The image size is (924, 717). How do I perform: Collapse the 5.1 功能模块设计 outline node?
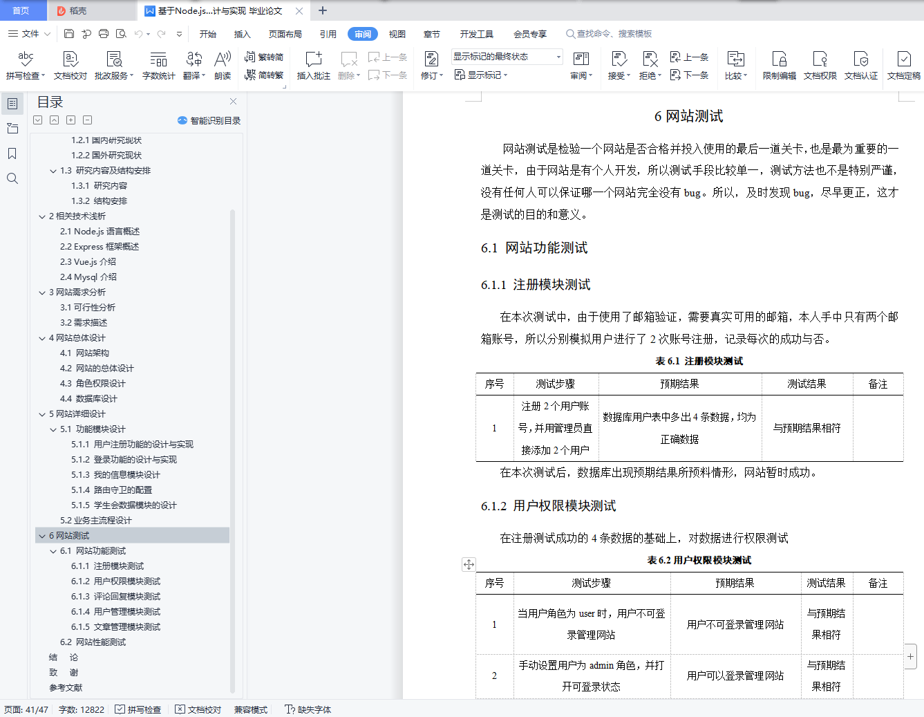[53, 429]
